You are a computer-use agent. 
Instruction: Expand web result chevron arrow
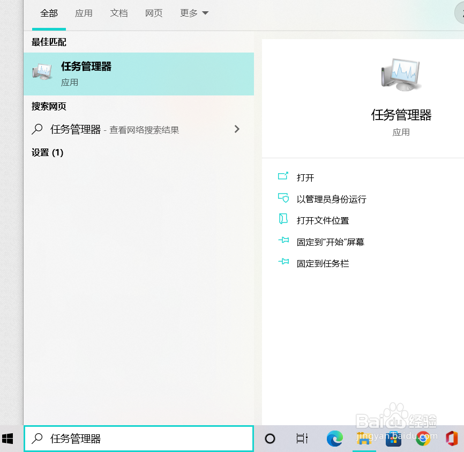(x=237, y=129)
